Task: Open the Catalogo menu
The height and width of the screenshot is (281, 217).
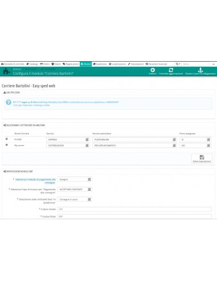Action: pos(32,64)
